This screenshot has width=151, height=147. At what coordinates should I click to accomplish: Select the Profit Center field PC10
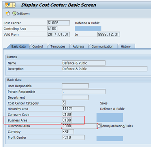click(73, 137)
